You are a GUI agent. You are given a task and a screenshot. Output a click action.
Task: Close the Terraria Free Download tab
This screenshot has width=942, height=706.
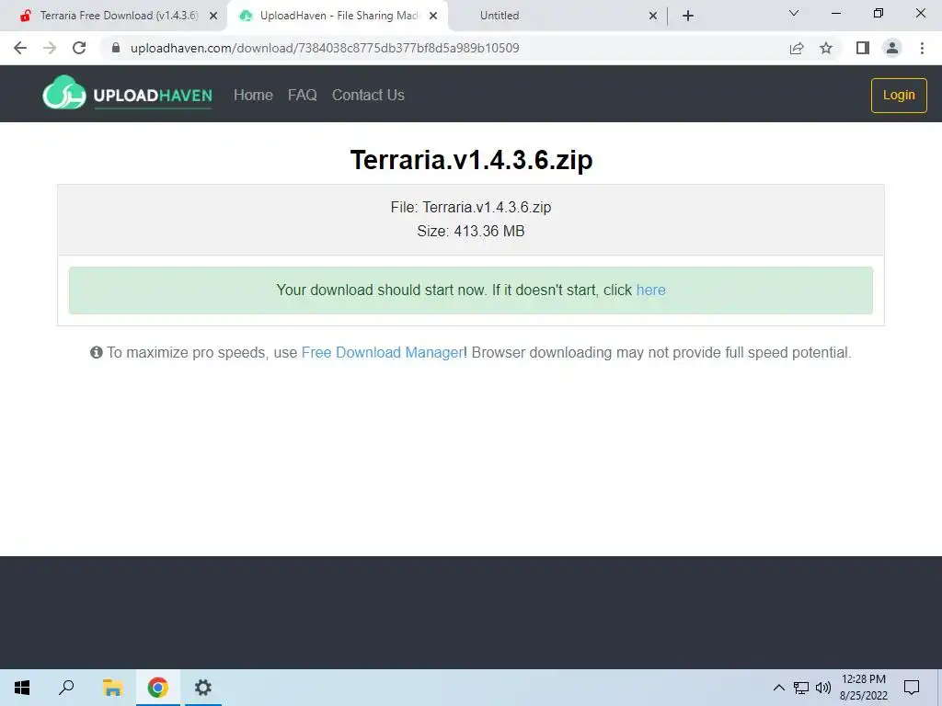pos(213,16)
